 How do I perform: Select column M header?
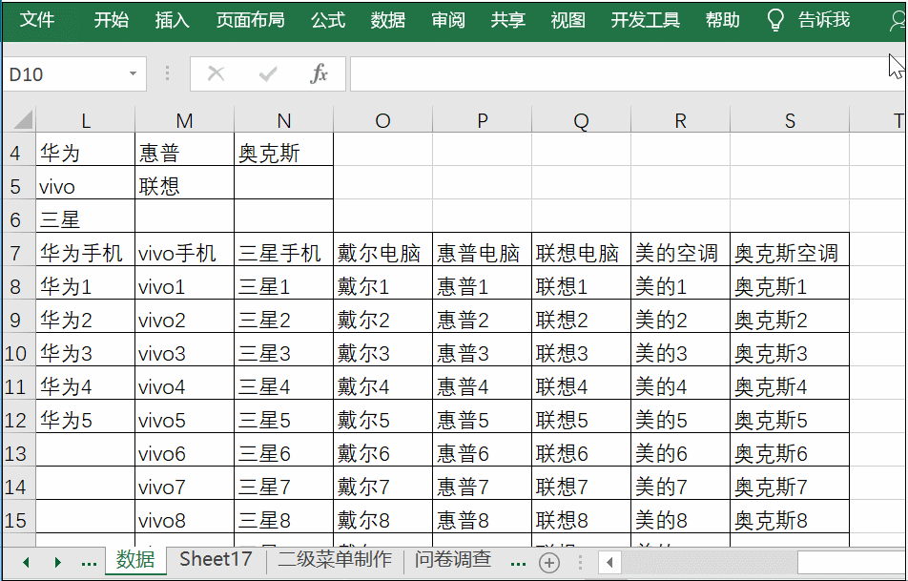[x=184, y=120]
